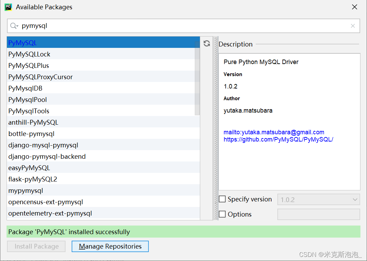Select PyMySQLPlus package
This screenshot has width=367, height=261.
pyautogui.click(x=103, y=65)
